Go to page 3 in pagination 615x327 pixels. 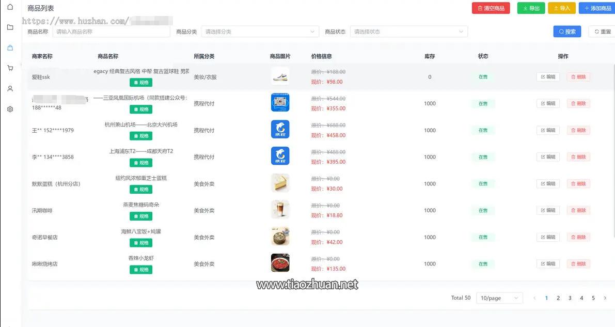click(x=570, y=298)
